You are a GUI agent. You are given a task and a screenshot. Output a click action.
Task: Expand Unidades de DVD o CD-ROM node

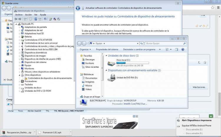(x=19, y=91)
